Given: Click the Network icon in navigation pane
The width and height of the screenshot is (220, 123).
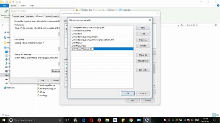Looking at the screenshot, I should coord(5,87).
